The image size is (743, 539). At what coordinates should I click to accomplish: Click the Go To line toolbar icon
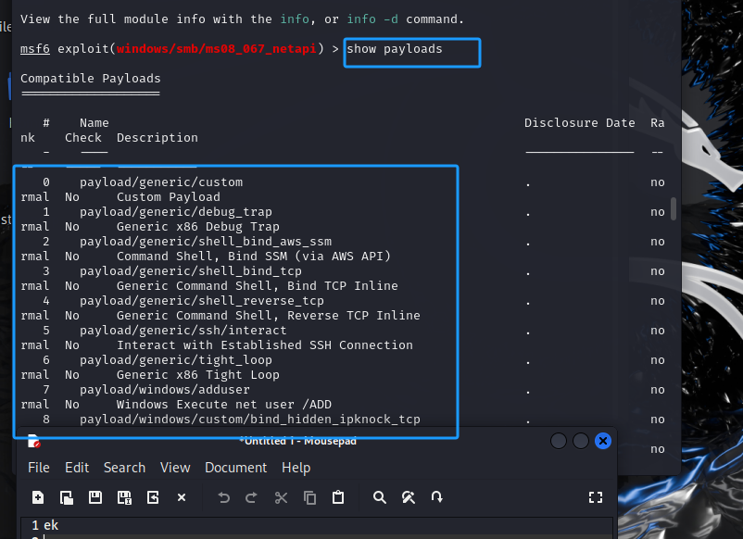tap(437, 497)
